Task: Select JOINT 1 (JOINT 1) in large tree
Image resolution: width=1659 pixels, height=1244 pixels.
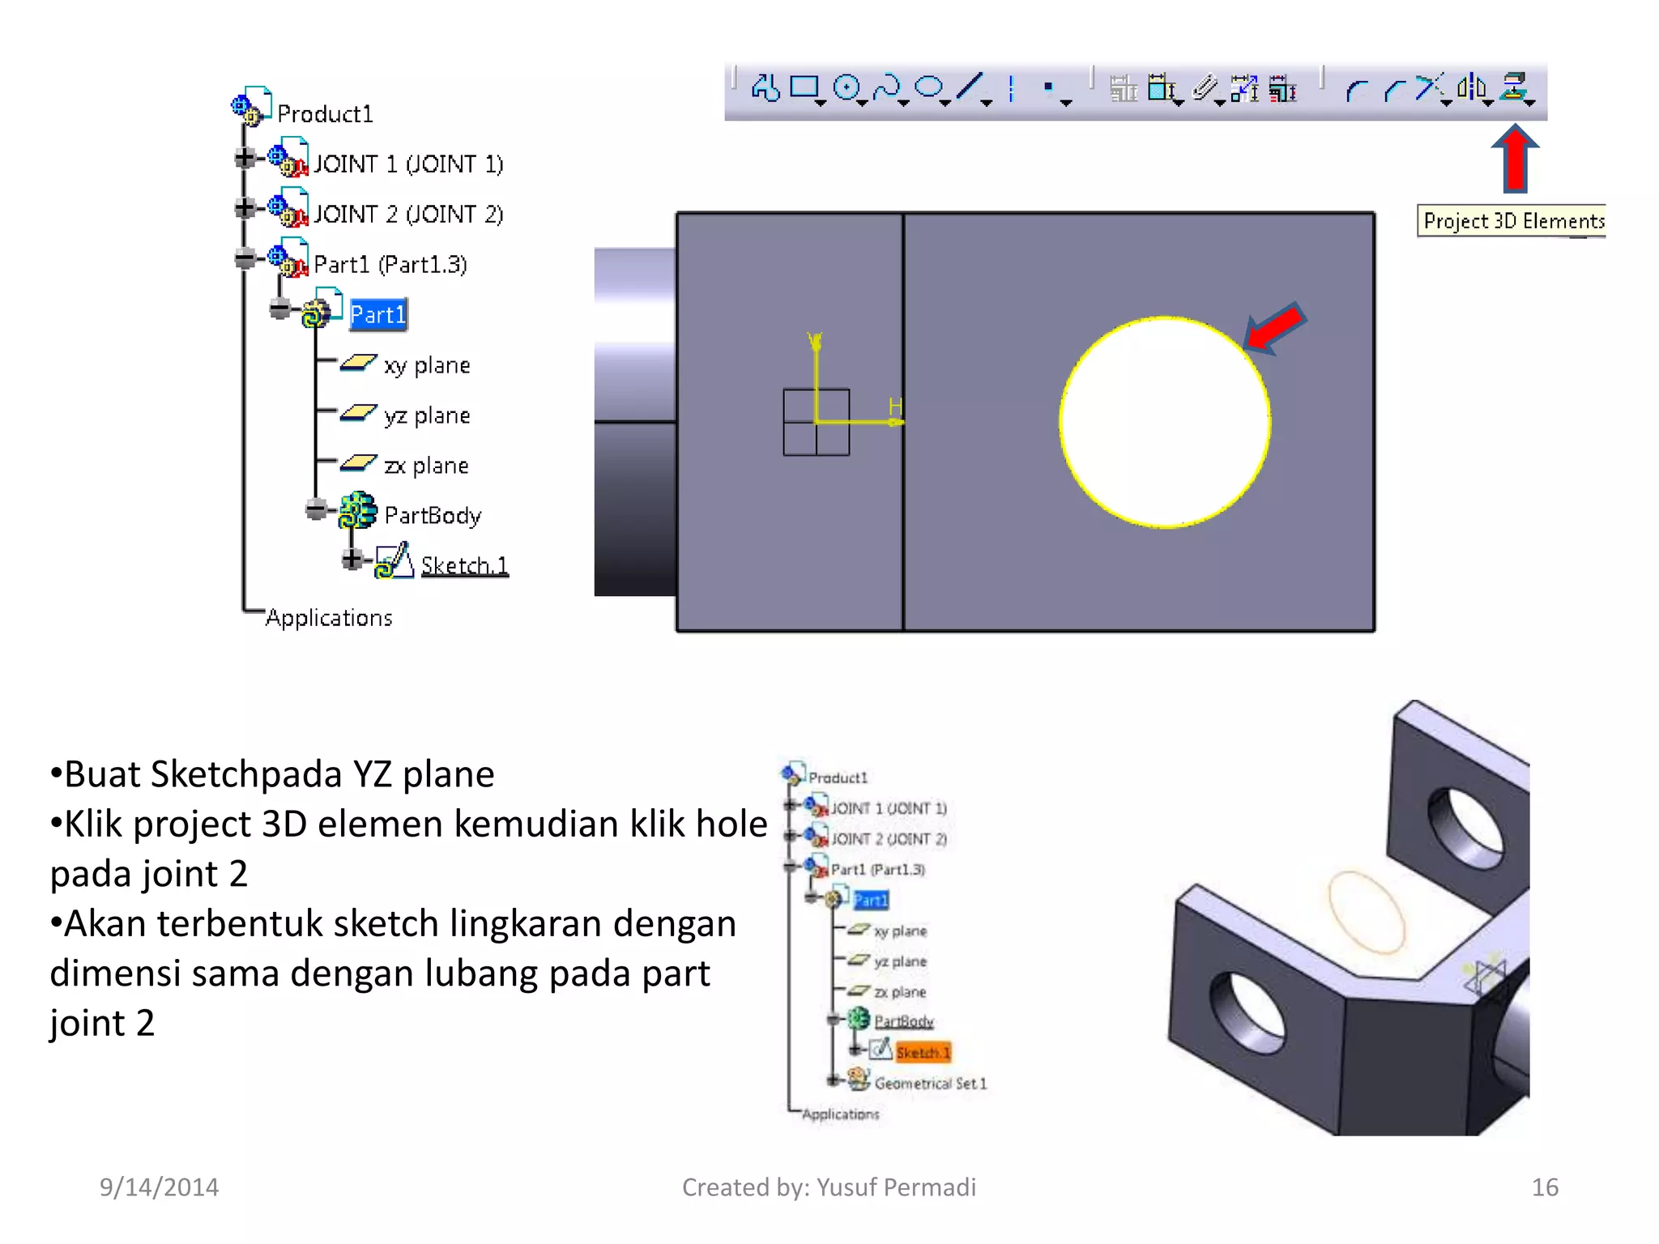Action: point(409,164)
